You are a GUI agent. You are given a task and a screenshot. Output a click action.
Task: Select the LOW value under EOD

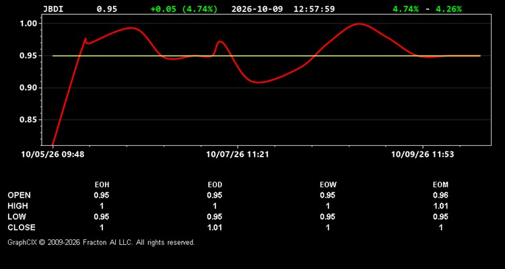pos(215,217)
